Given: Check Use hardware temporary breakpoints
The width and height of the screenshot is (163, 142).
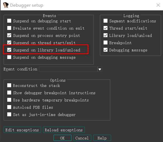Looking at the screenshot, I should [x=9, y=100].
